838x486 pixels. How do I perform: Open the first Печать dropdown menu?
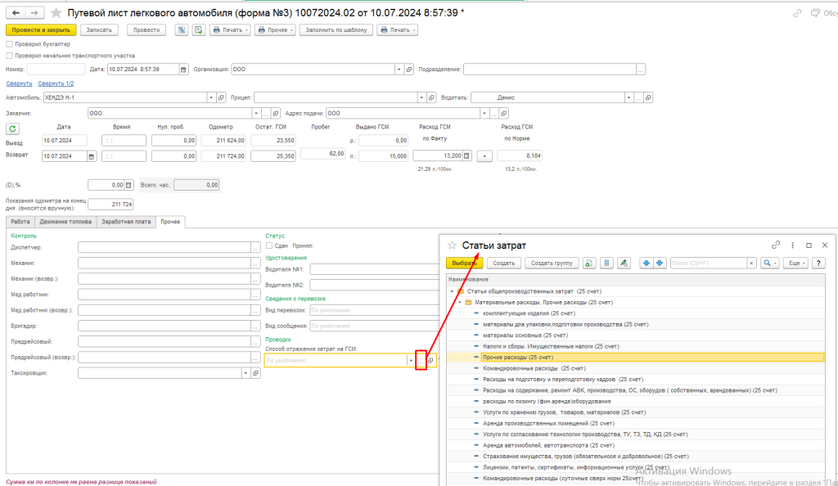coord(230,30)
